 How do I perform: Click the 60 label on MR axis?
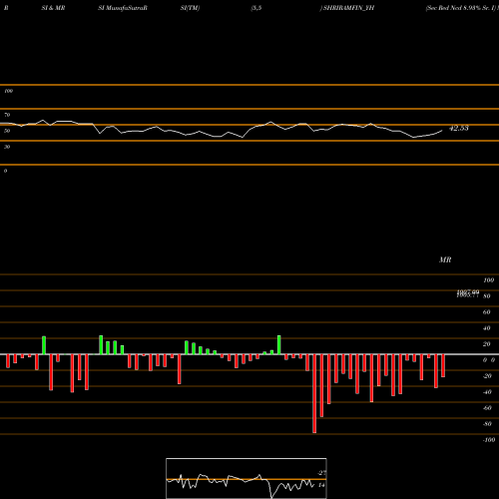coord(487,312)
